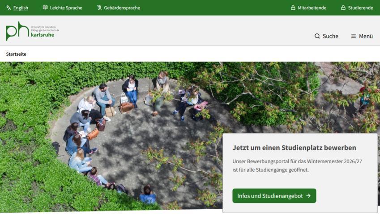Screen dimensions: 380x223
Task: Click the magnifier search icon
Action: [x=317, y=36]
